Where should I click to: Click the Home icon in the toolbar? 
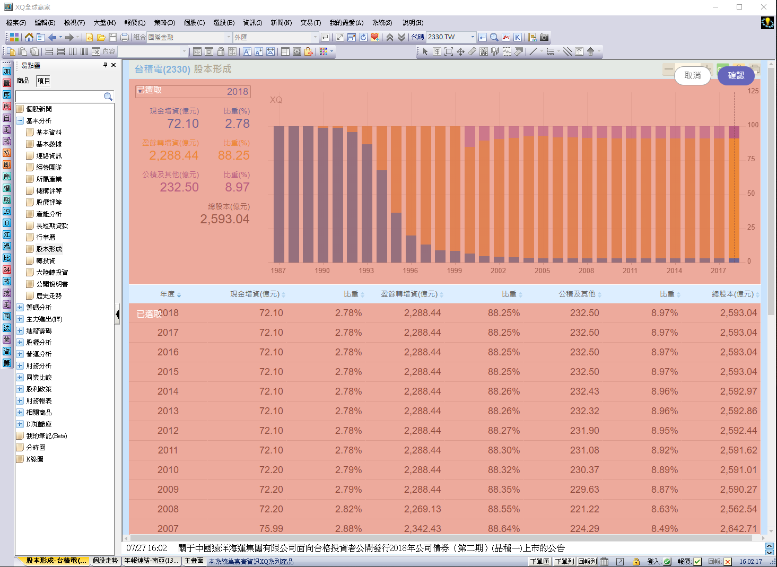click(29, 37)
